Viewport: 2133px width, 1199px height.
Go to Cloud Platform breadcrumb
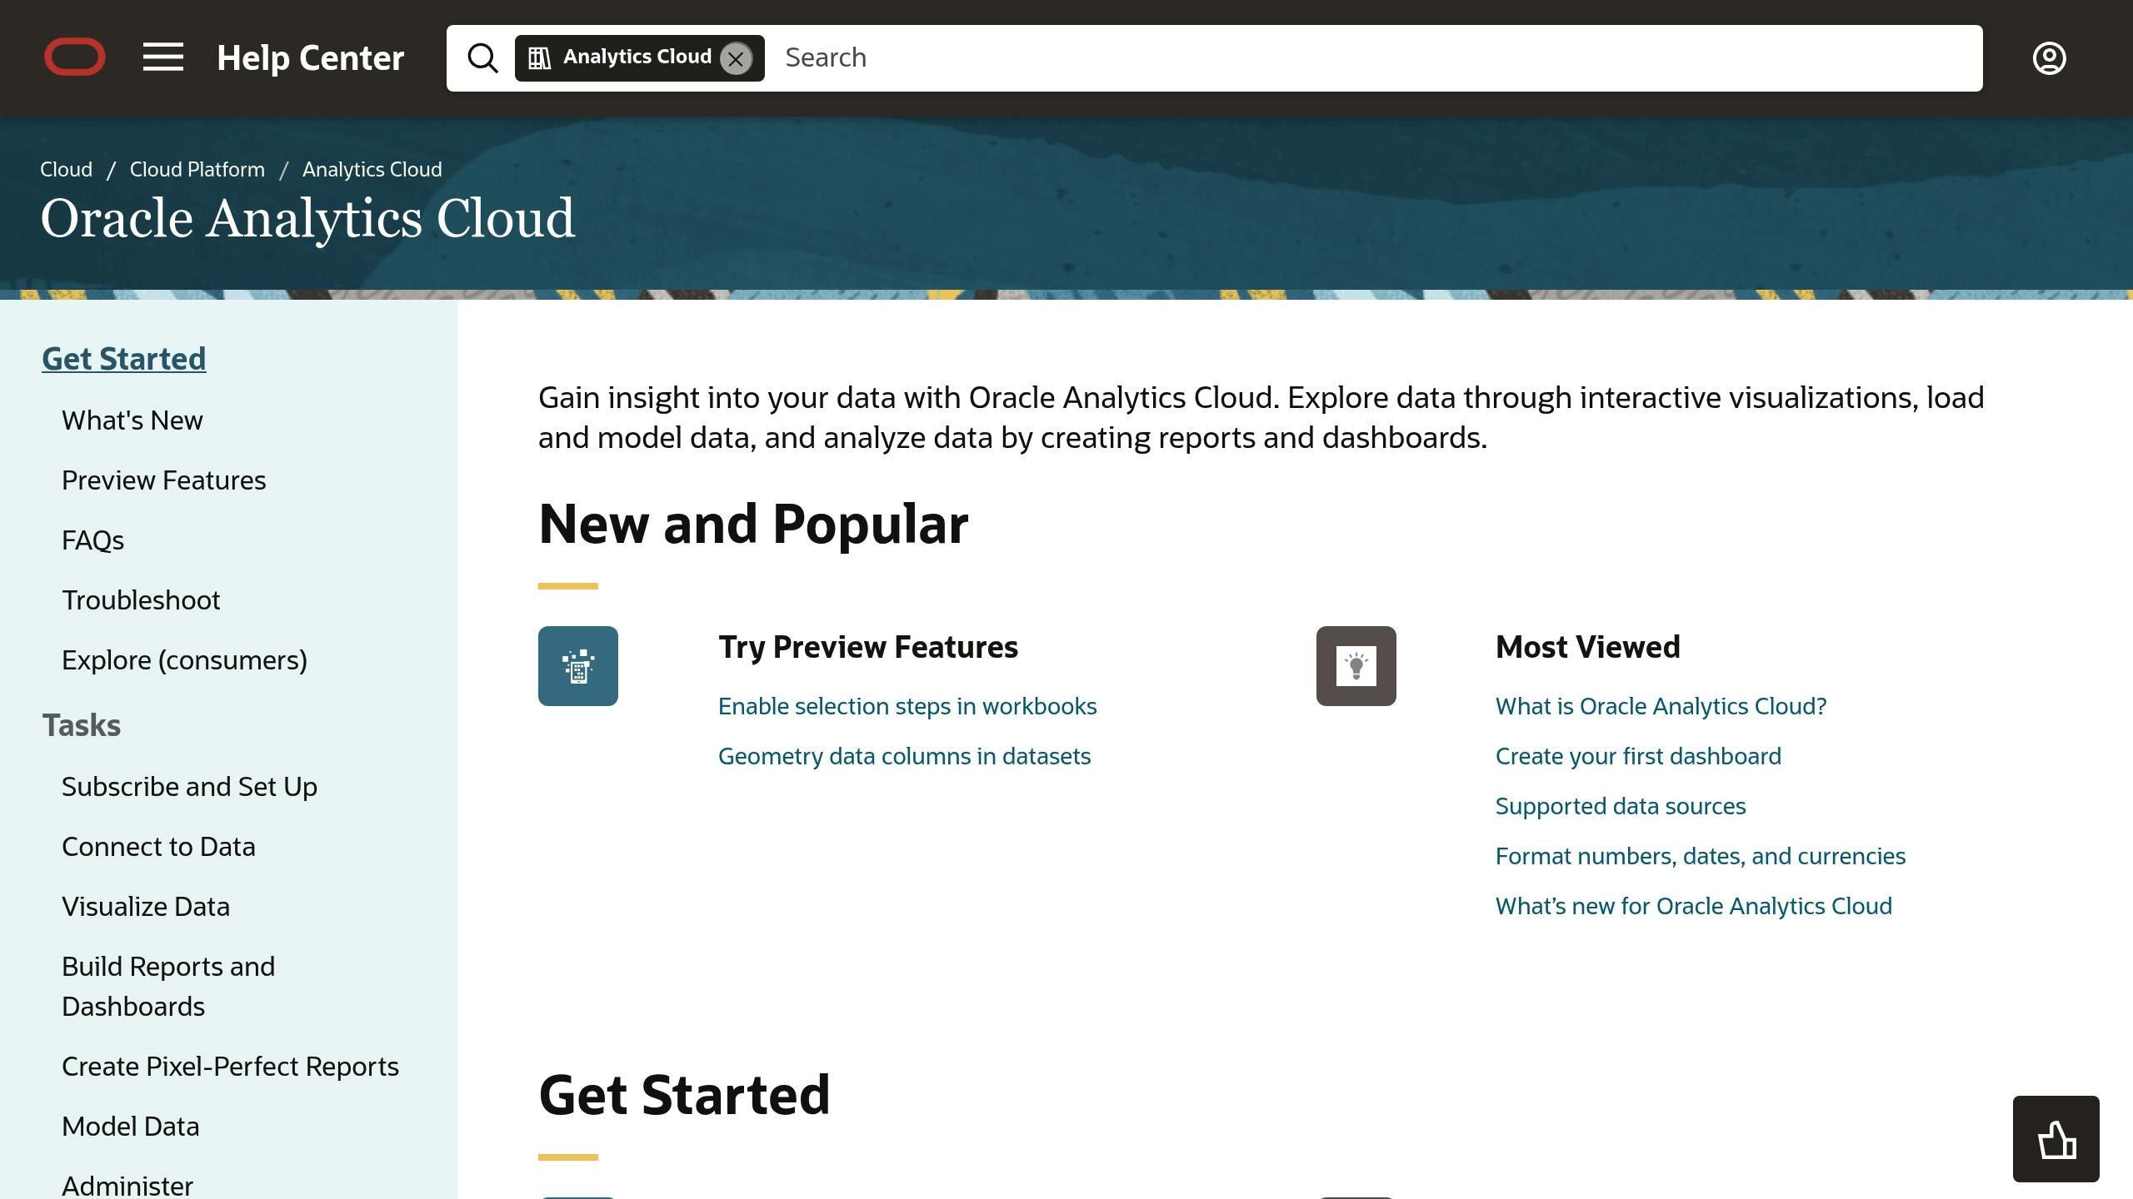[x=197, y=170]
